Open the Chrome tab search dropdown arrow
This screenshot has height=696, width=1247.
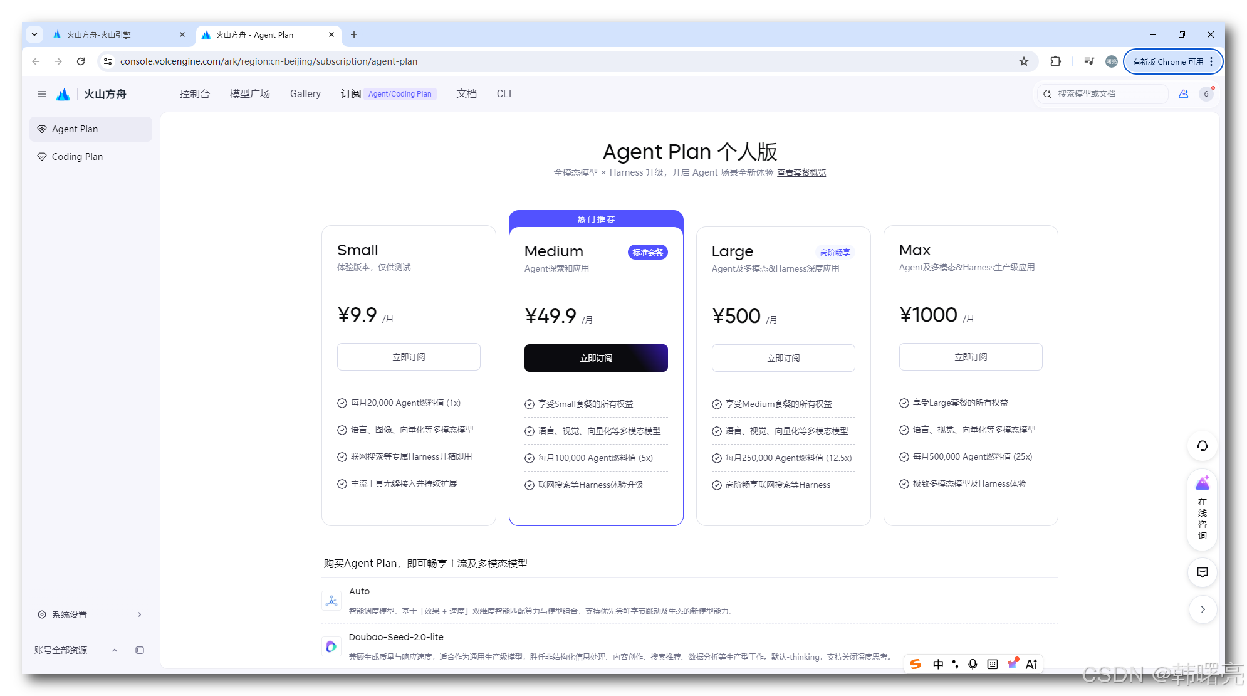click(x=34, y=34)
